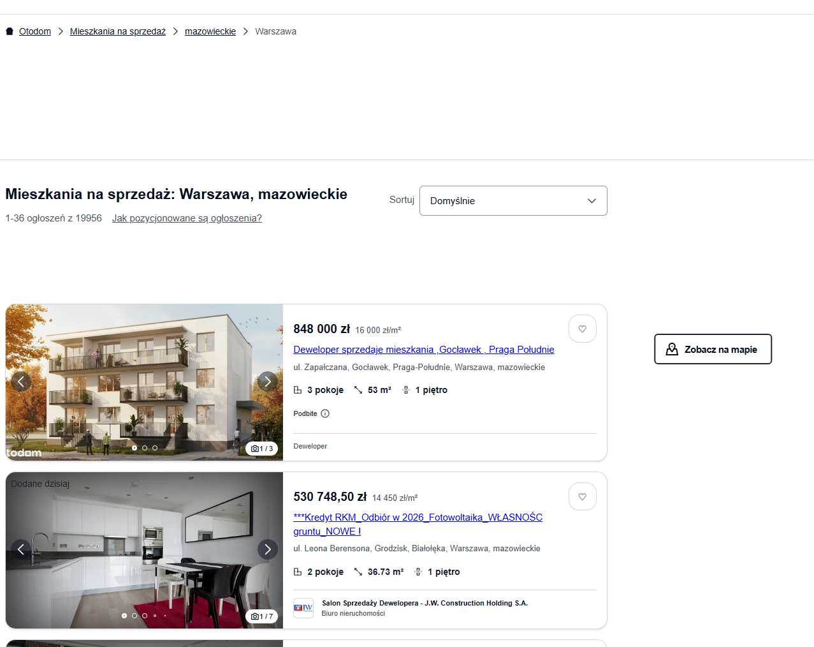Click the Warszawa breadcrumb text
This screenshot has width=814, height=647.
tap(275, 31)
